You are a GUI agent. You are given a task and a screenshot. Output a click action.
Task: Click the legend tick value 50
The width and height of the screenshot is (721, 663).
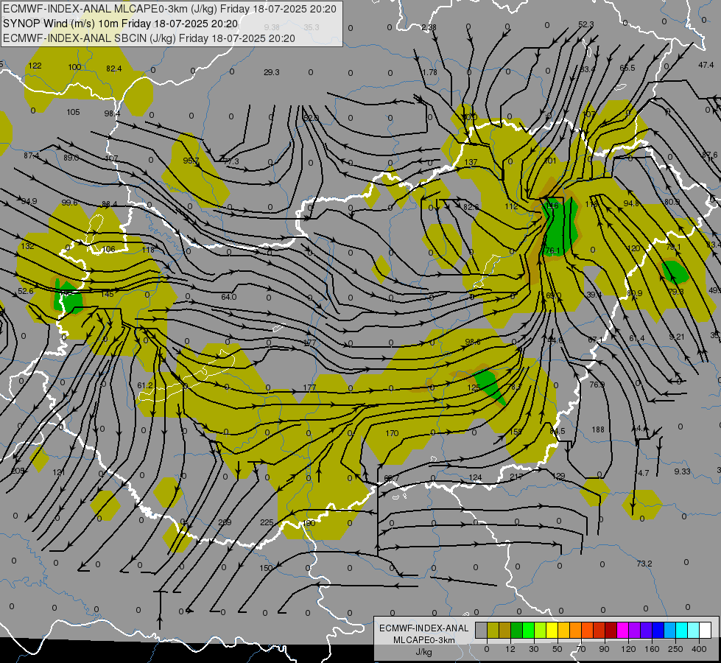click(x=557, y=649)
